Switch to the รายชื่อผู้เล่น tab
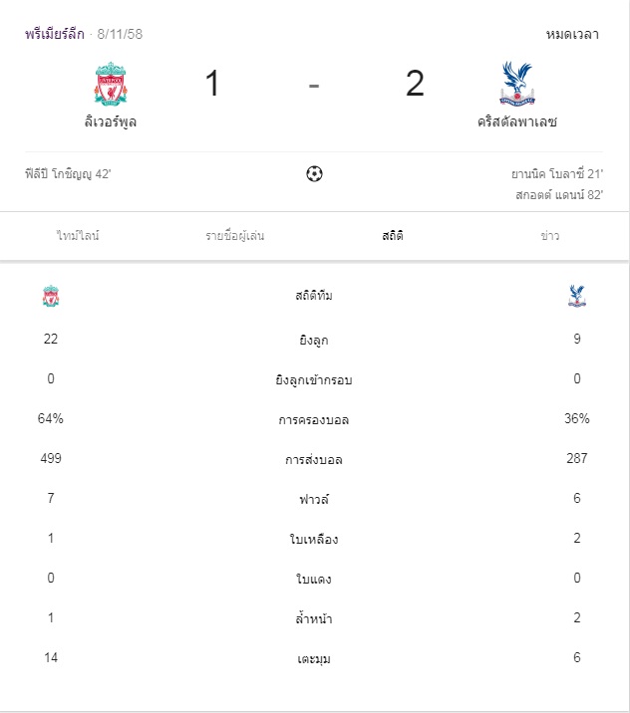Image resolution: width=630 pixels, height=713 pixels. click(x=235, y=236)
